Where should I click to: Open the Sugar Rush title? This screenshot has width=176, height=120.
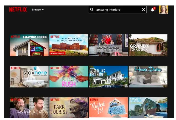pyautogui.click(x=69, y=76)
